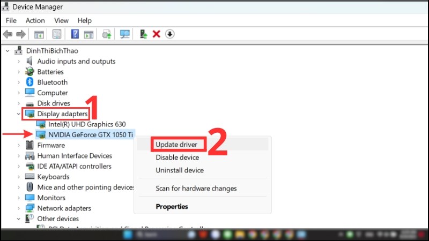Click the Show/Hide Console Tree toolbar icon
Viewport: 429px width, 241px height.
pyautogui.click(x=39, y=34)
